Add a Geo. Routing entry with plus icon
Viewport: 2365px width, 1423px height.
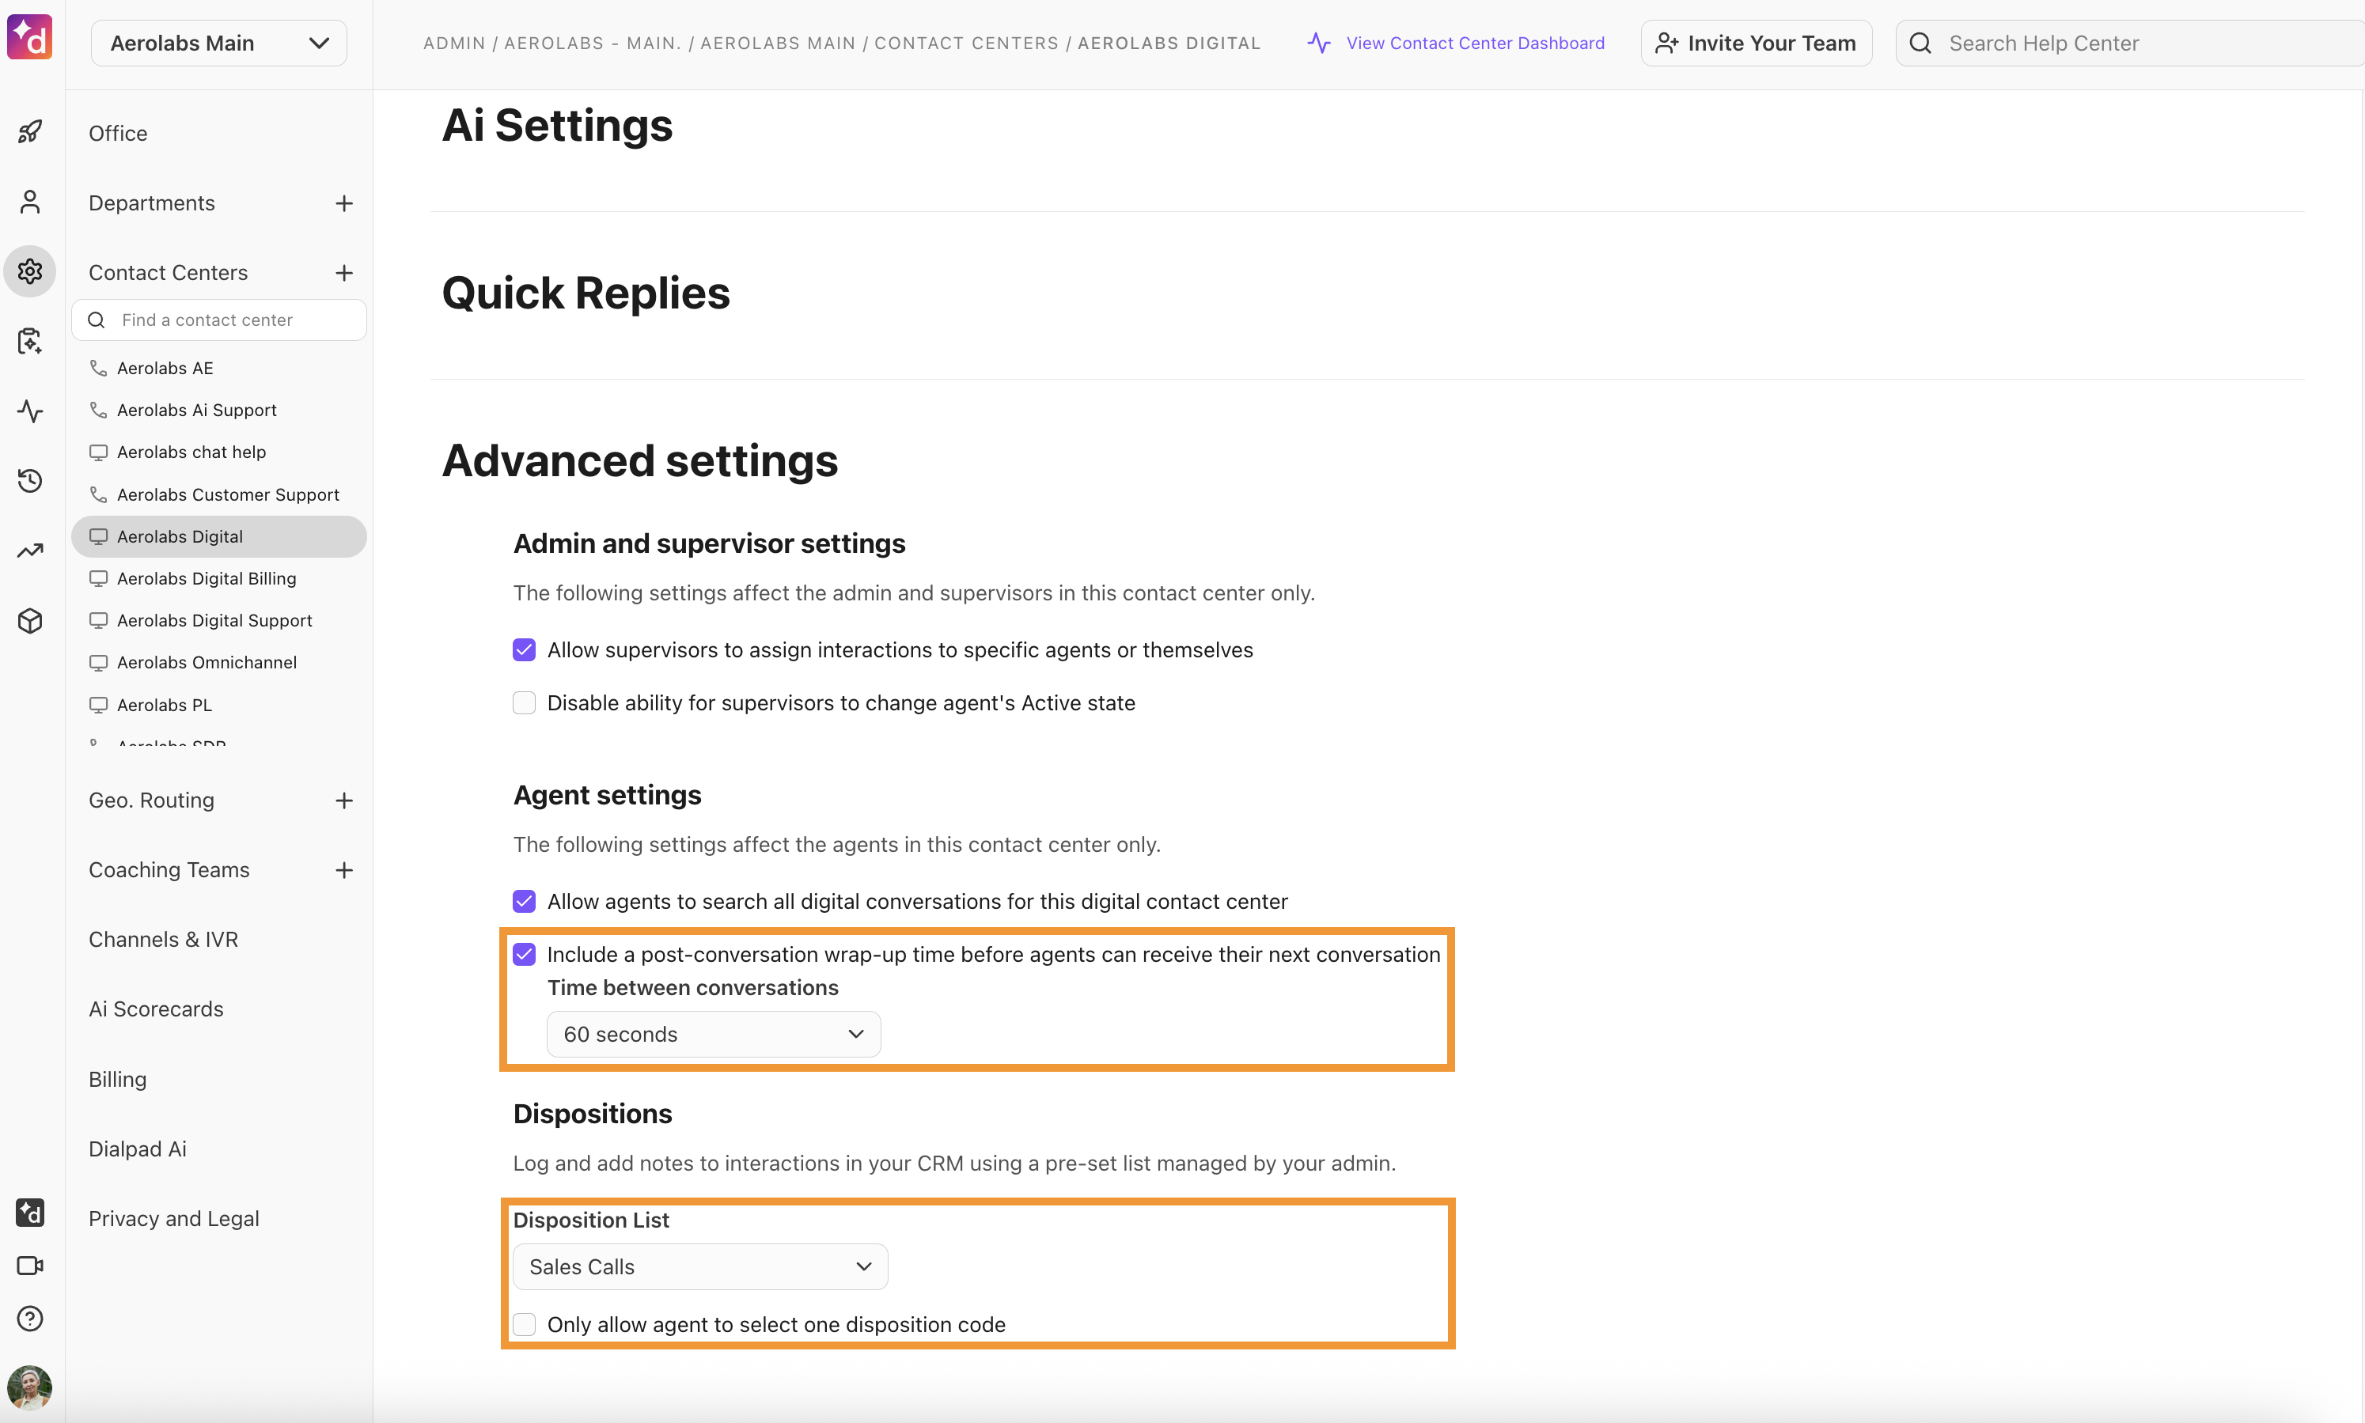344,800
